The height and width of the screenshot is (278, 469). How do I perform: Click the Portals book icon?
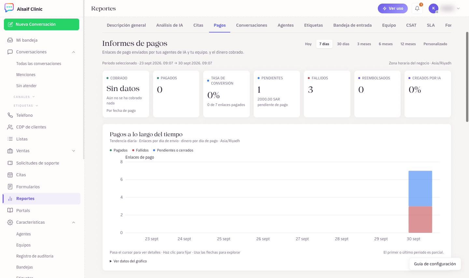[10, 210]
